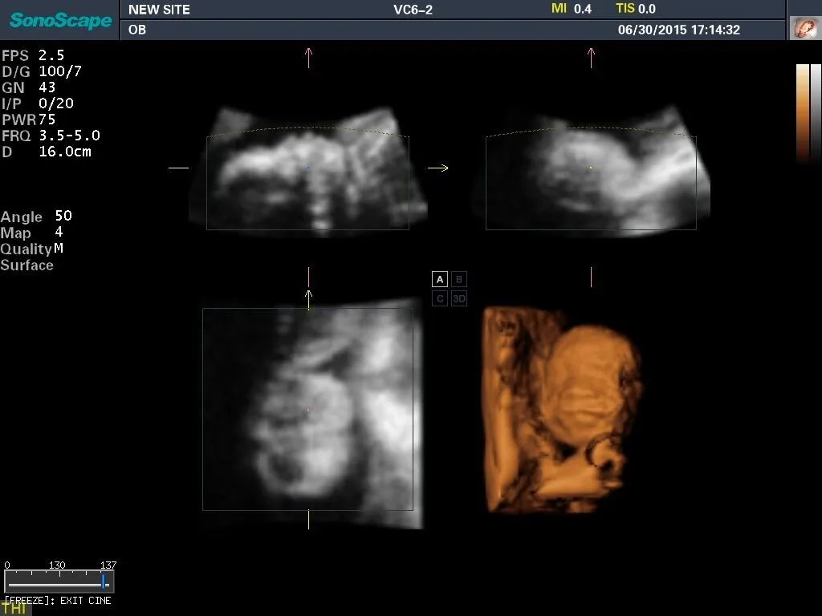Click the OB exam type label

tap(137, 30)
